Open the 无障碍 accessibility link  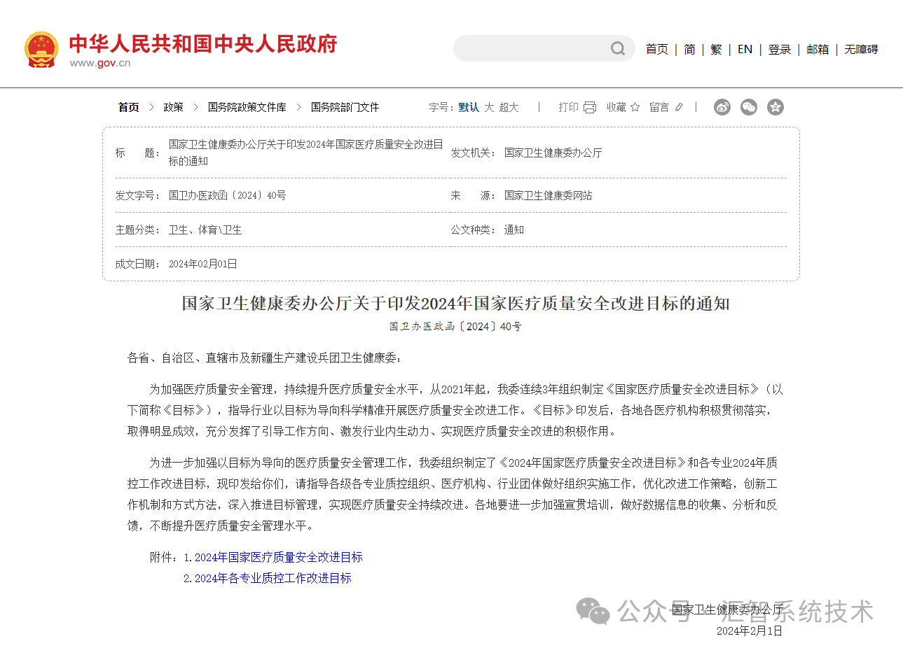pyautogui.click(x=861, y=49)
